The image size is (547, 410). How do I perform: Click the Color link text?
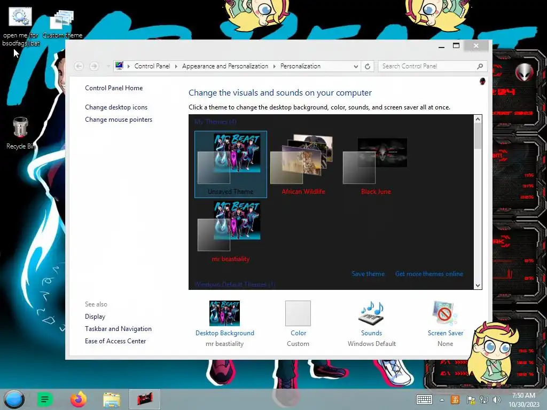point(298,333)
